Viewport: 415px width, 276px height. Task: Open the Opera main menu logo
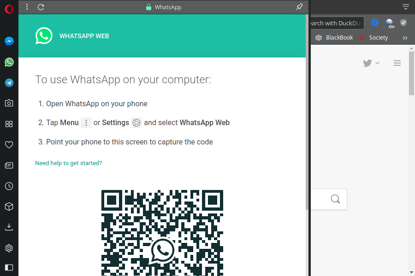[x=9, y=9]
